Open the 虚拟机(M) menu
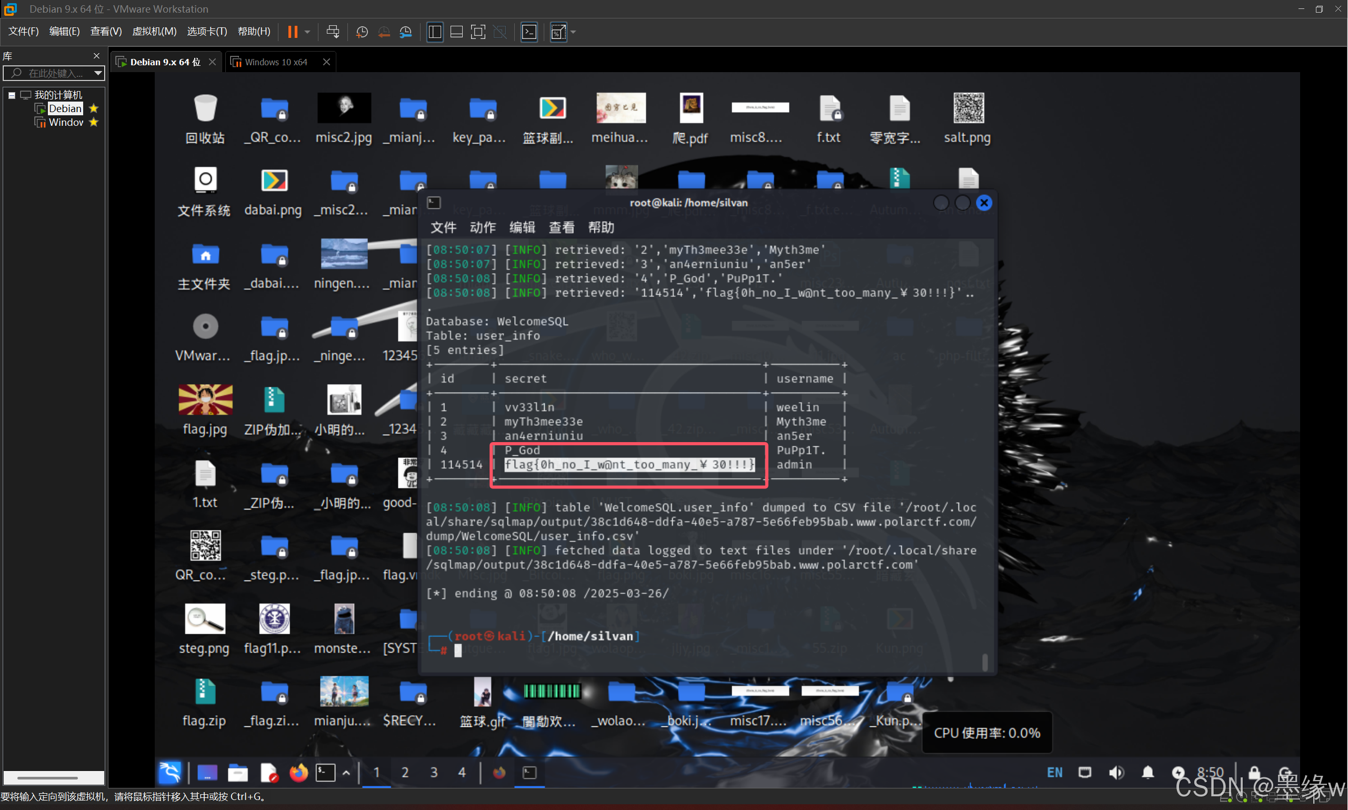Viewport: 1348px width, 810px height. pyautogui.click(x=154, y=31)
